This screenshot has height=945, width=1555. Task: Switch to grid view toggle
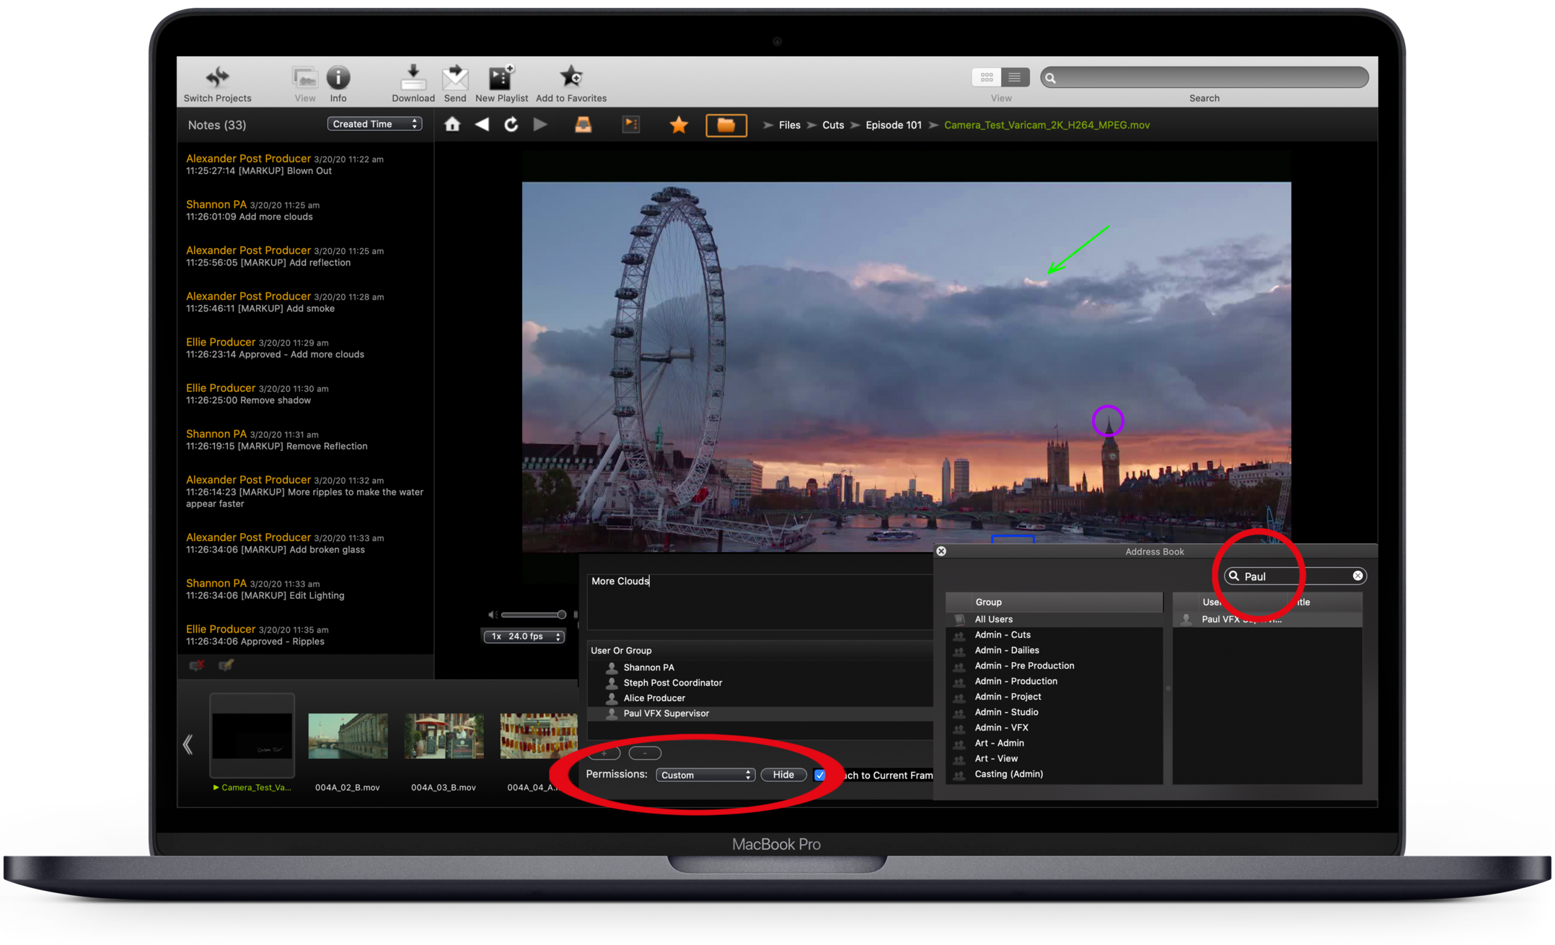(987, 77)
